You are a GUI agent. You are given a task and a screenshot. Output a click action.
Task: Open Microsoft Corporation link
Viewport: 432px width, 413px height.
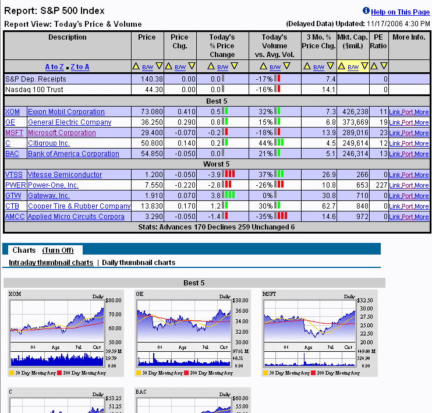(62, 133)
